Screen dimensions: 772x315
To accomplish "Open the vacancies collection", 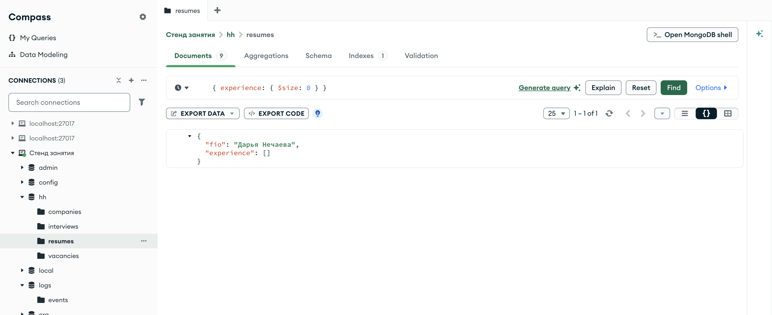I will [63, 256].
